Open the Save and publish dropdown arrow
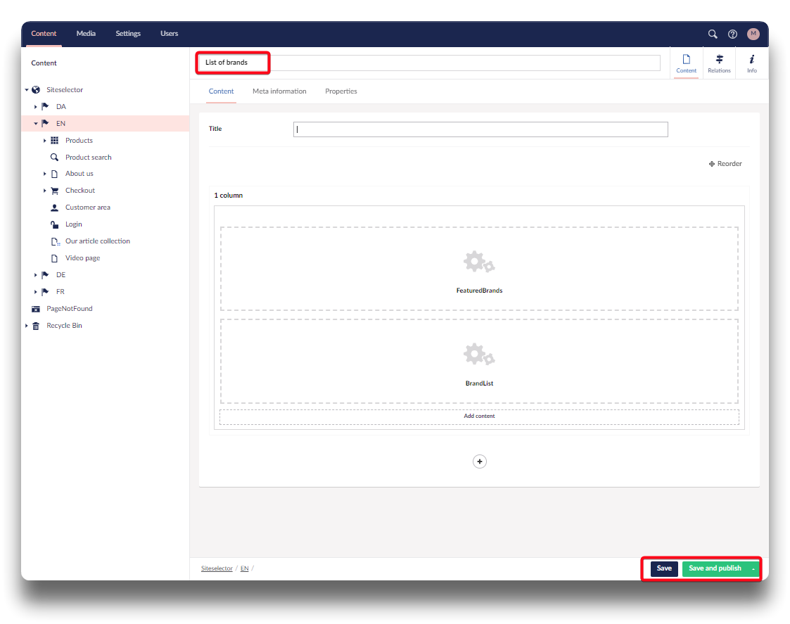This screenshot has width=790, height=624. tap(753, 568)
